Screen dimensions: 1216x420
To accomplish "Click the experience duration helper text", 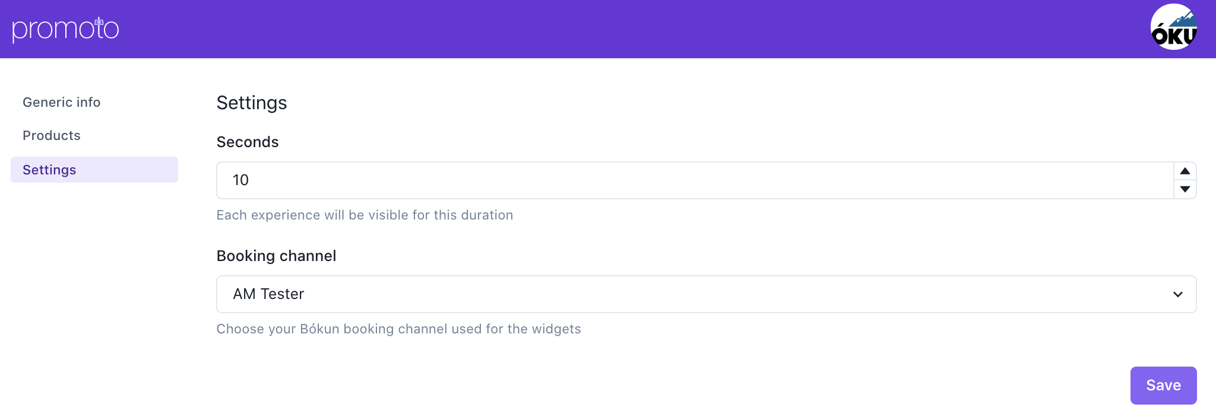I will [365, 215].
